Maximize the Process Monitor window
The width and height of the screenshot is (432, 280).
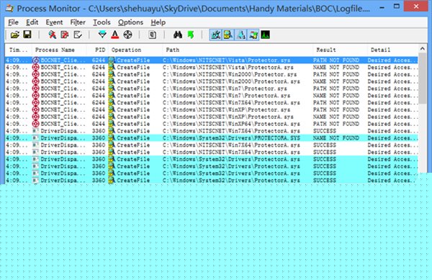(397, 6)
